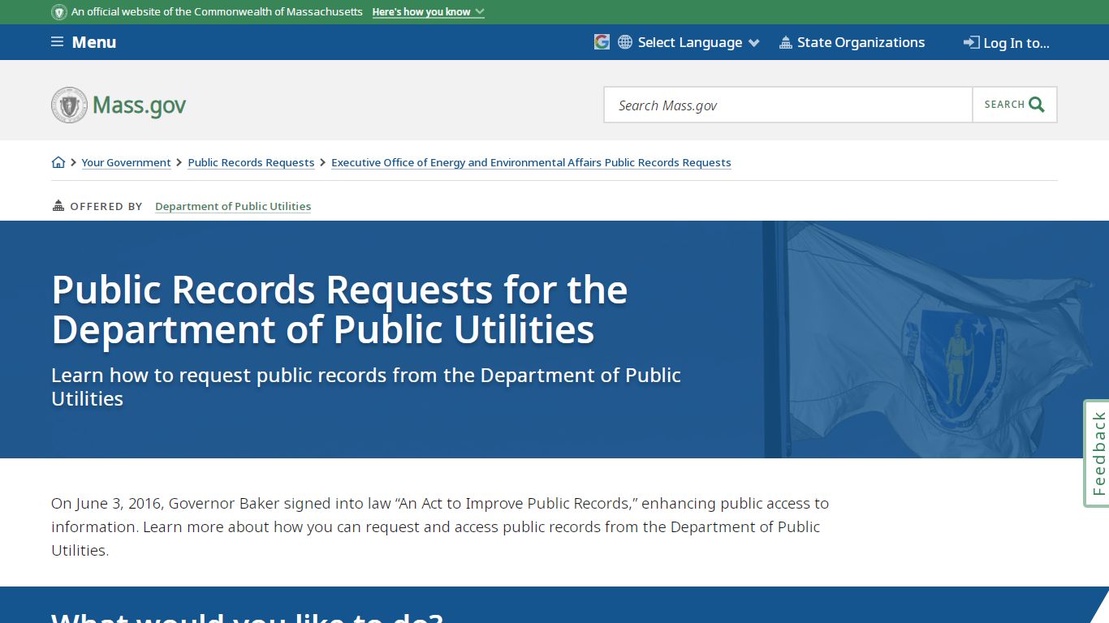This screenshot has width=1109, height=623.
Task: Click the SEARCH button
Action: 1015,105
